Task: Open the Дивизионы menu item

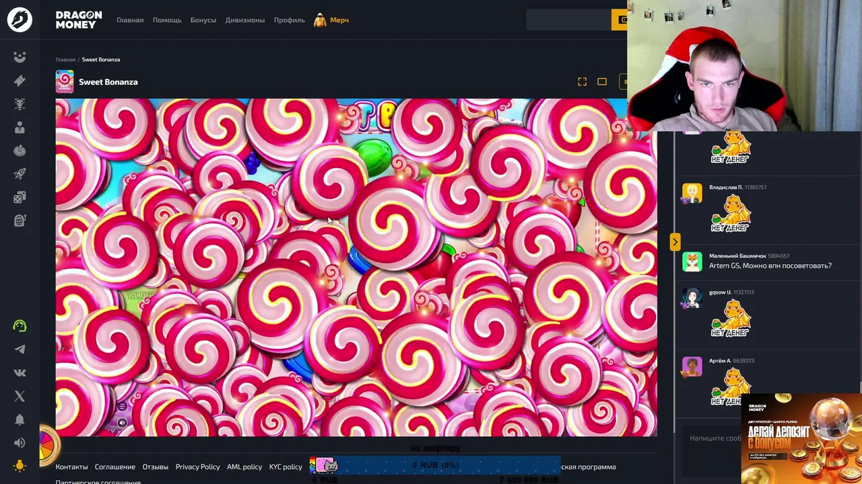Action: point(245,20)
